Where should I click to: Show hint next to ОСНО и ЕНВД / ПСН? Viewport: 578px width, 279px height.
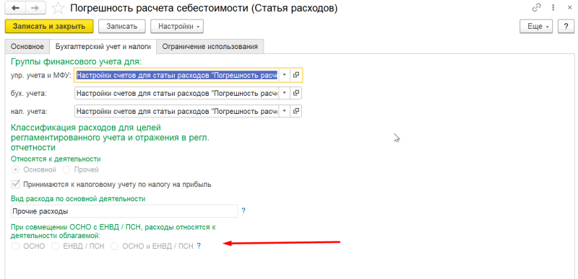tap(199, 247)
